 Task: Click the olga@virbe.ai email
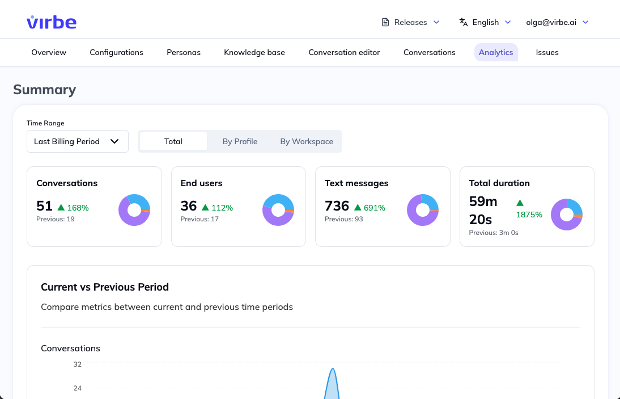pos(551,22)
